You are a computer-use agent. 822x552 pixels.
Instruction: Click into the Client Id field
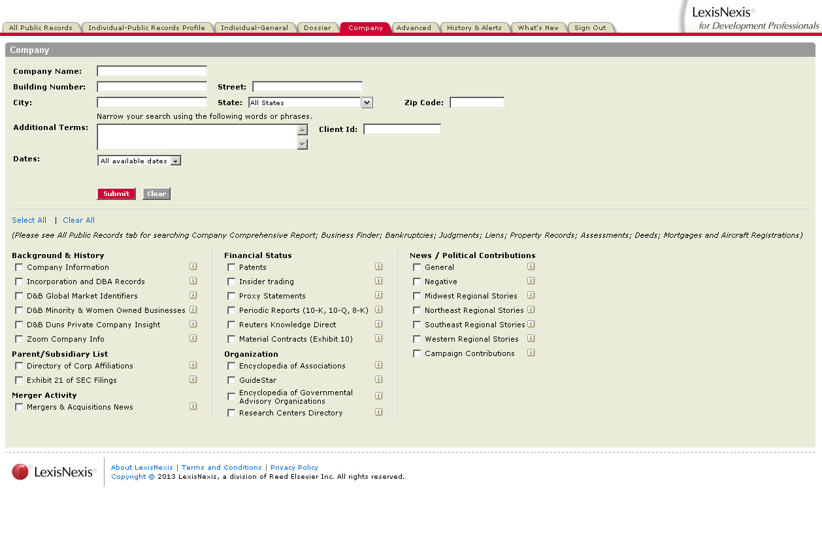pyautogui.click(x=403, y=129)
